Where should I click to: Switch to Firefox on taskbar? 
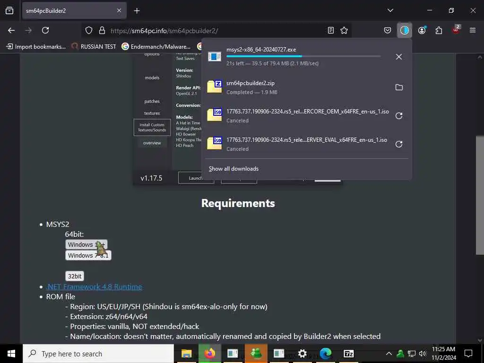(x=209, y=354)
